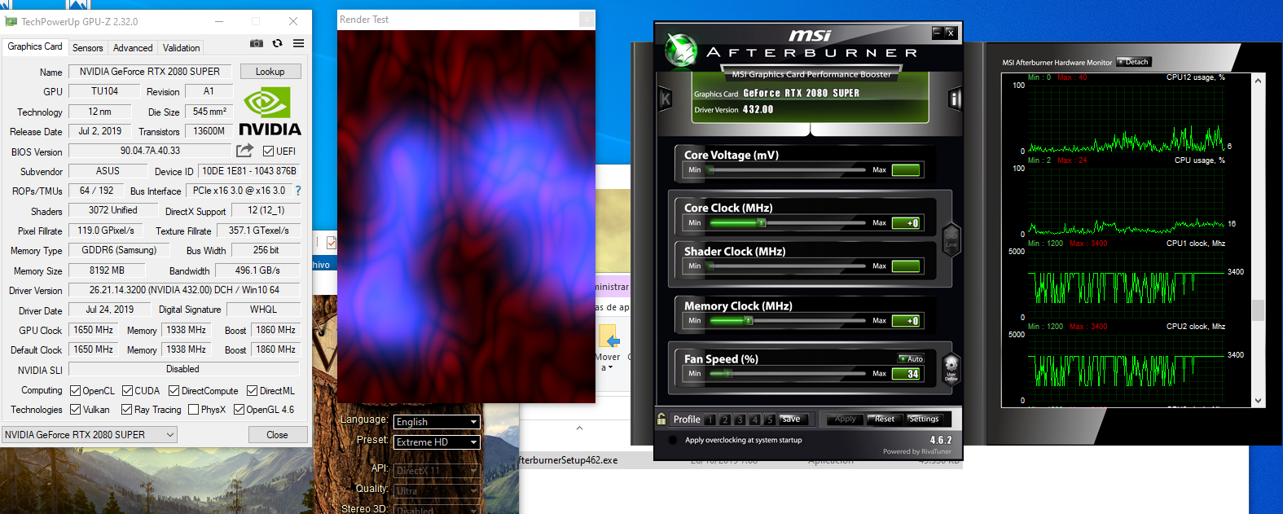Refresh GPU-Z readings with the refresh icon
Viewport: 1283px width, 514px height.
tap(278, 43)
